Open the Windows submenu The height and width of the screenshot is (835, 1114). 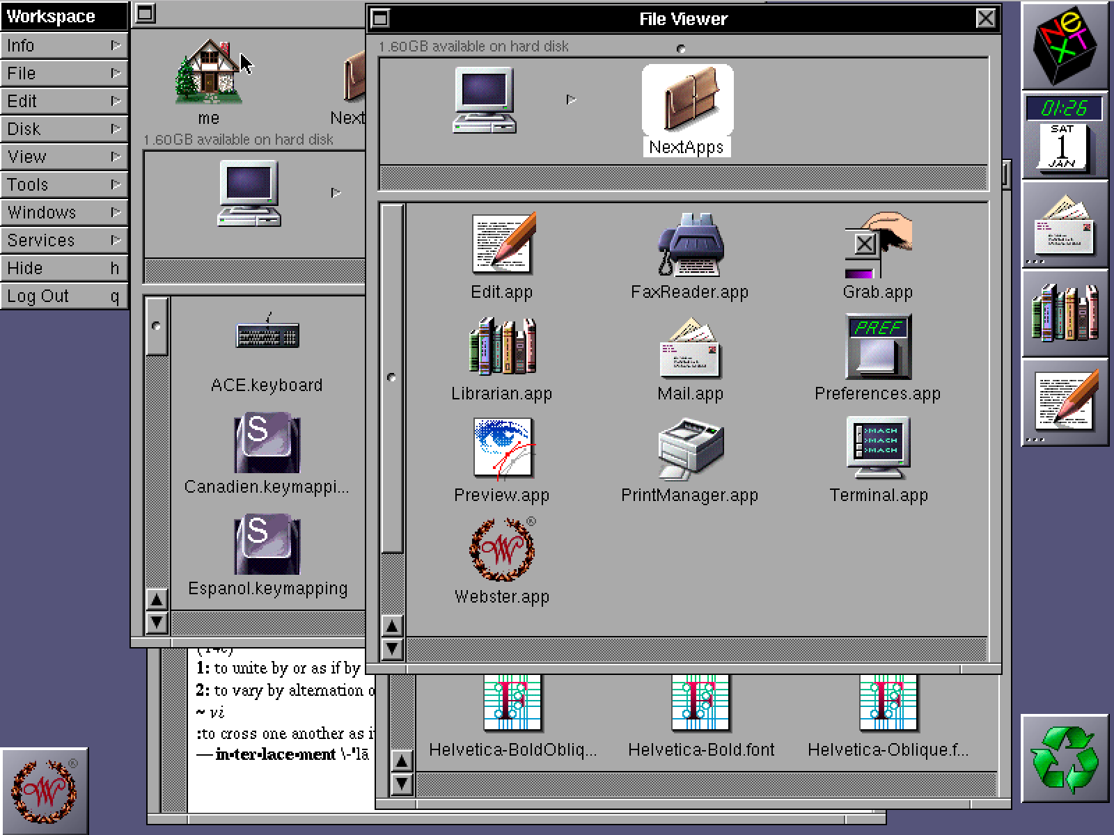tap(64, 212)
